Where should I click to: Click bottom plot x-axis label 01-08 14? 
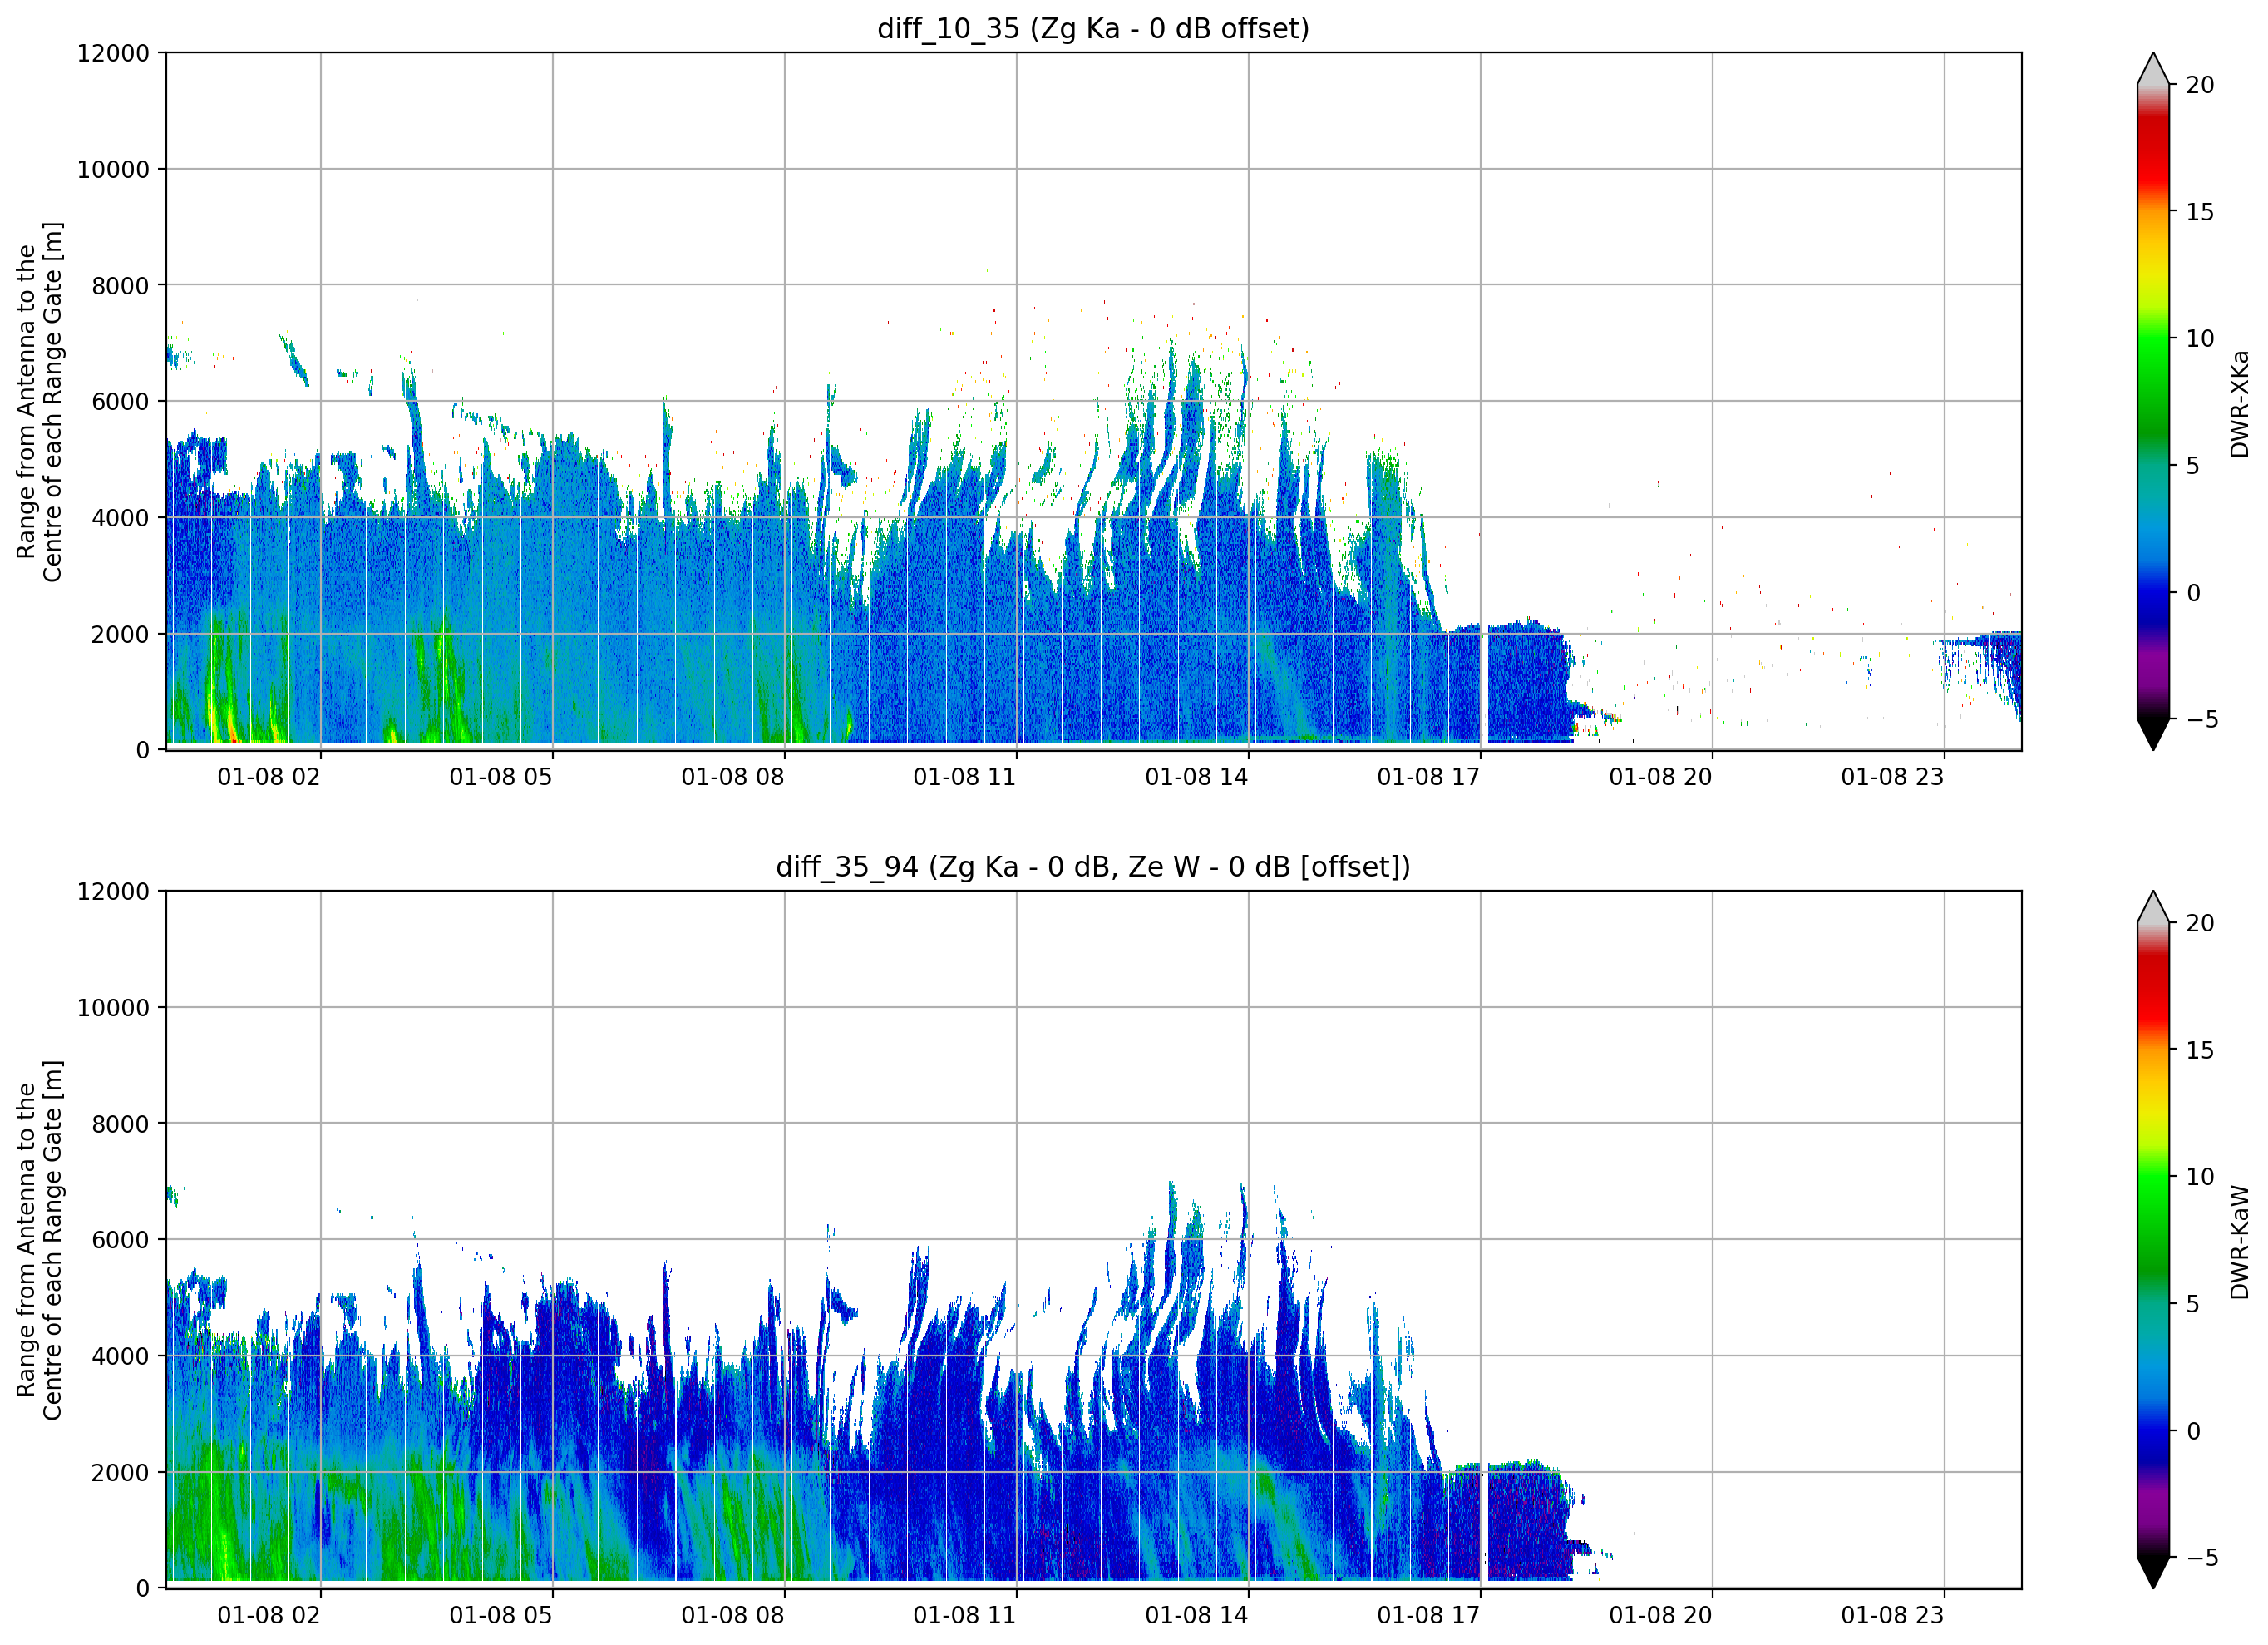click(1197, 1616)
